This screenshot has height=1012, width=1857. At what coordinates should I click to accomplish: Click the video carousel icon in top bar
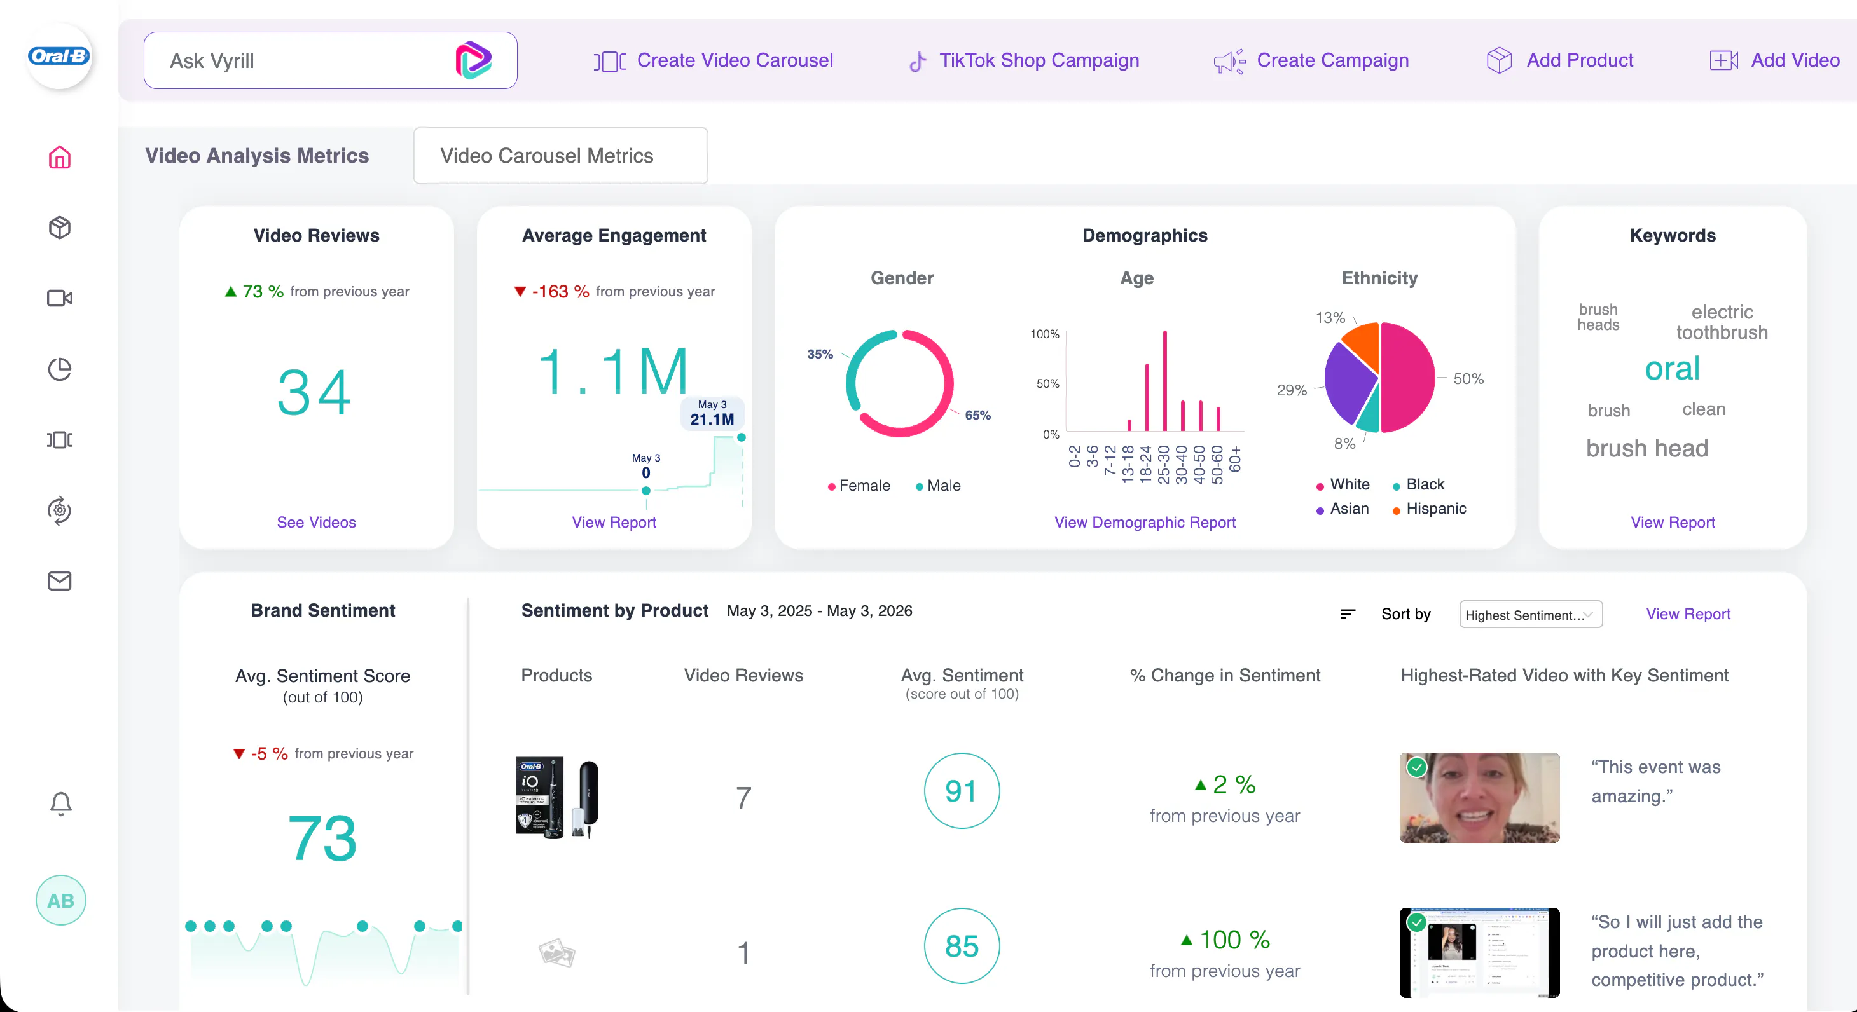click(609, 61)
